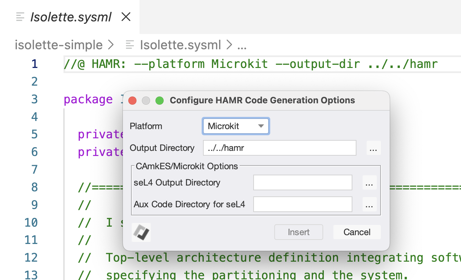Click the Insert button
Image resolution: width=461 pixels, height=280 pixels.
click(298, 232)
